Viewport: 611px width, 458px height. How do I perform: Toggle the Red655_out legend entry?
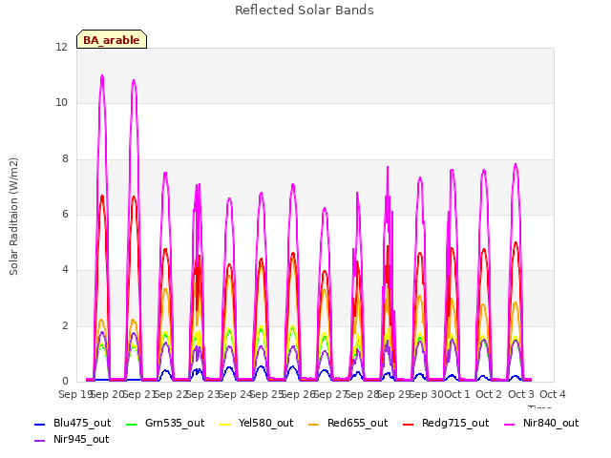[348, 424]
